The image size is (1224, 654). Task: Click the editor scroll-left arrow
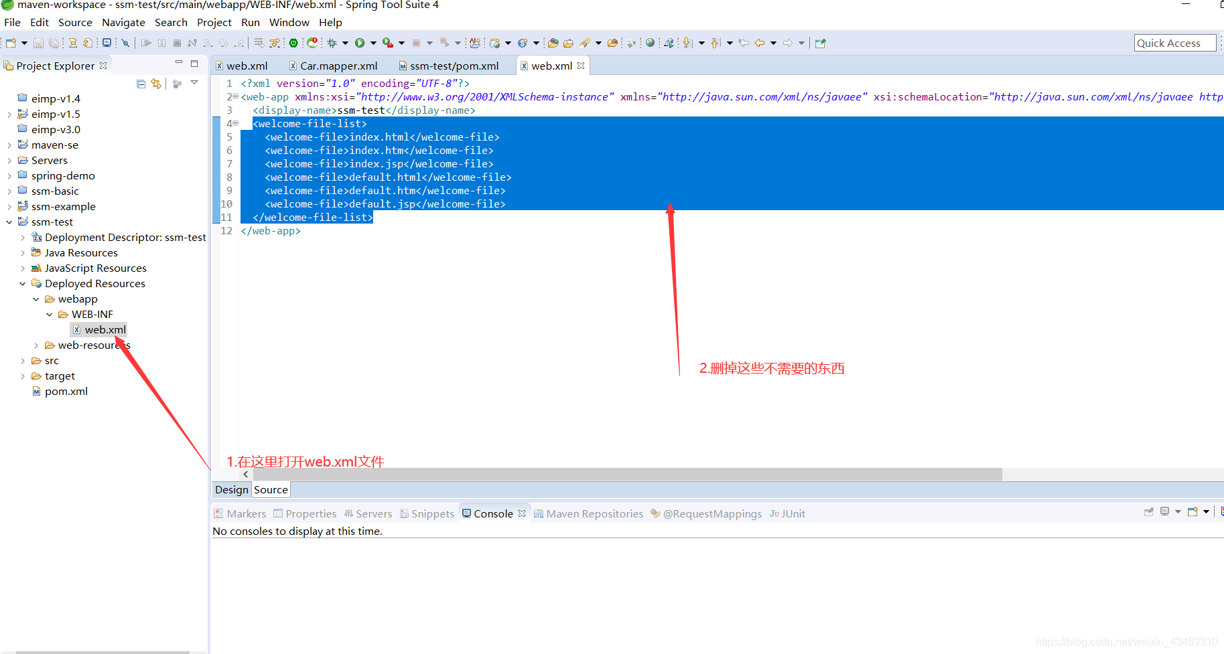[x=246, y=474]
